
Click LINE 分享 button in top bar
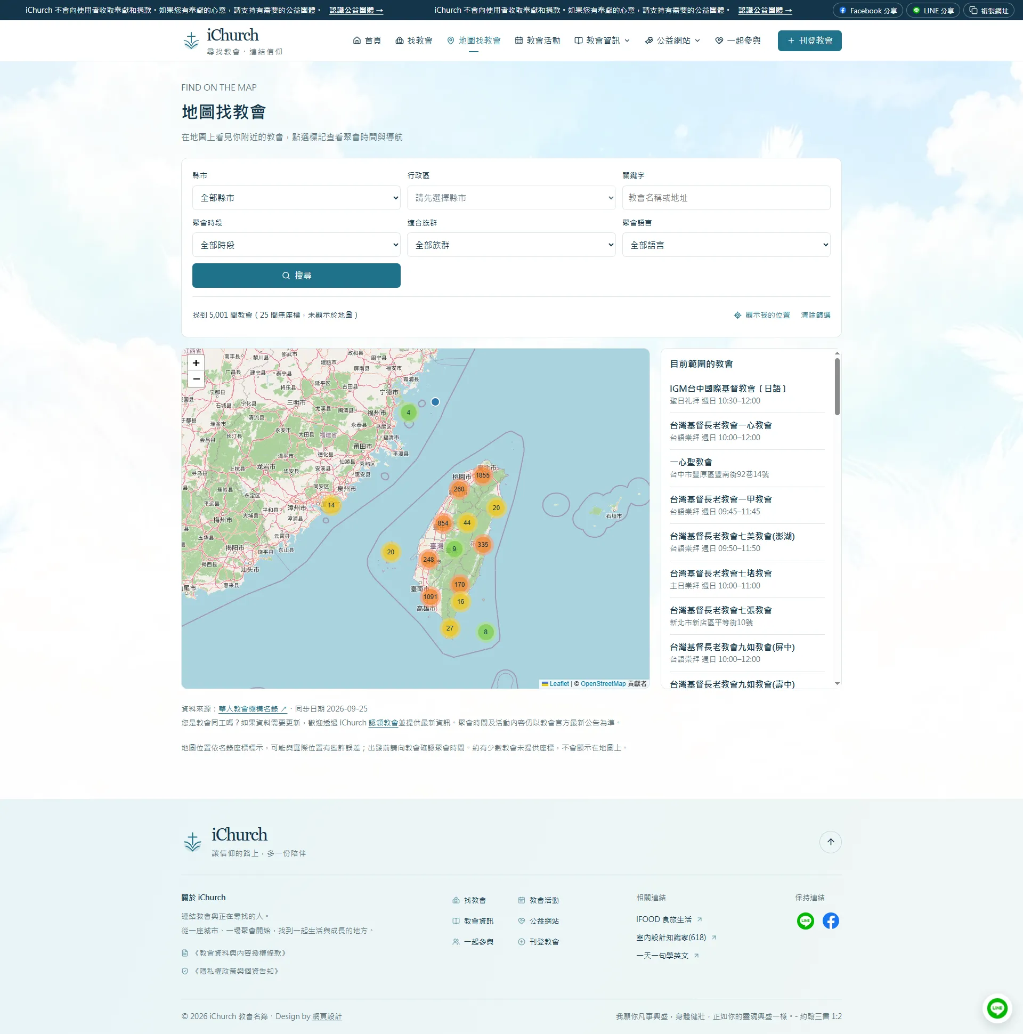(933, 10)
